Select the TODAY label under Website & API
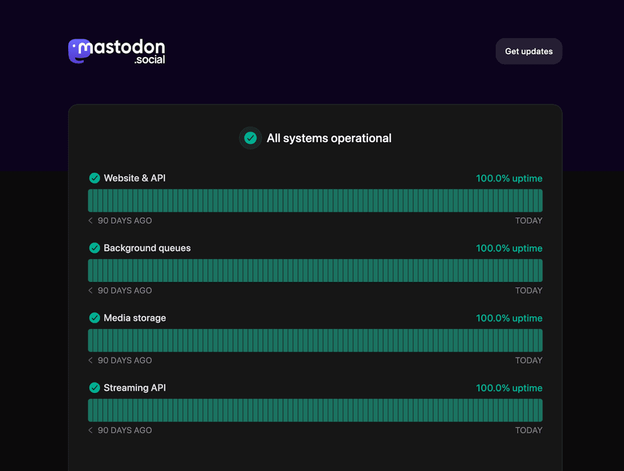 coord(529,220)
